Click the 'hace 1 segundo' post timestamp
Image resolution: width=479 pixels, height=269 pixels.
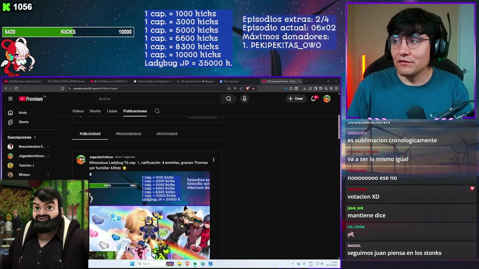tap(125, 157)
